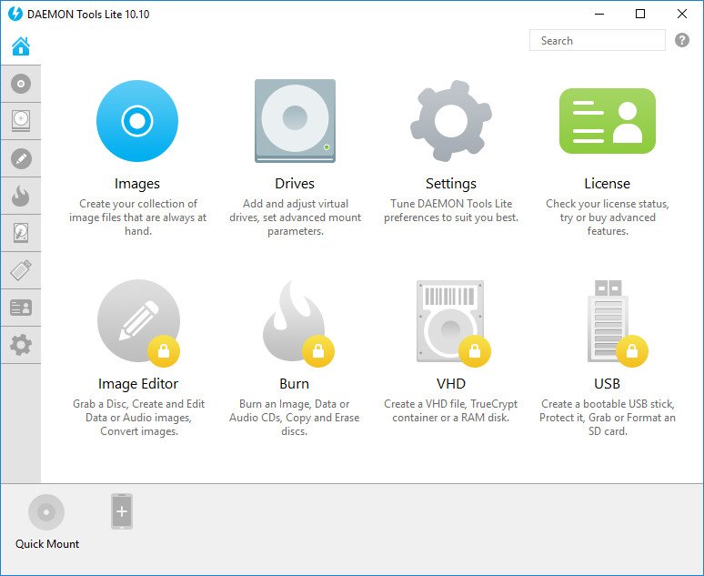Screen dimensions: 704x576
Task: Minimize the DAEMON Tools Lite window
Action: 598,14
